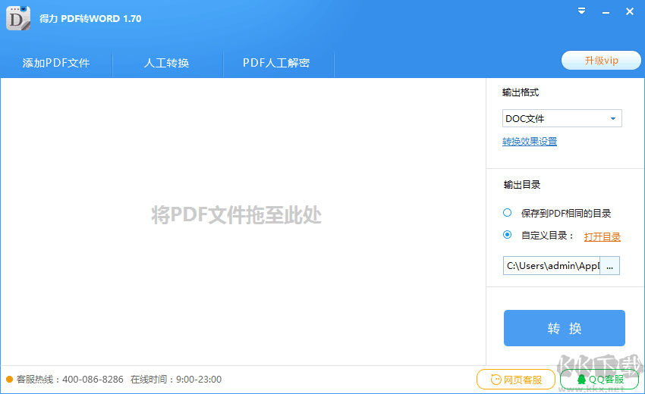The height and width of the screenshot is (394, 645).
Task: Click the smiley icon on 网页客服
Action: [x=496, y=379]
